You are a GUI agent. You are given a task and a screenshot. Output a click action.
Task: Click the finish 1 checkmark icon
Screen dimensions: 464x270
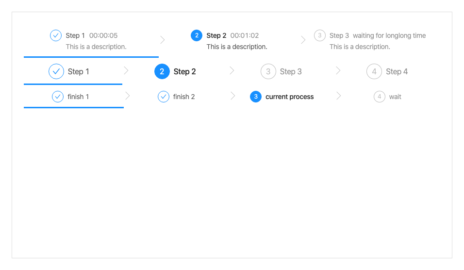click(58, 97)
